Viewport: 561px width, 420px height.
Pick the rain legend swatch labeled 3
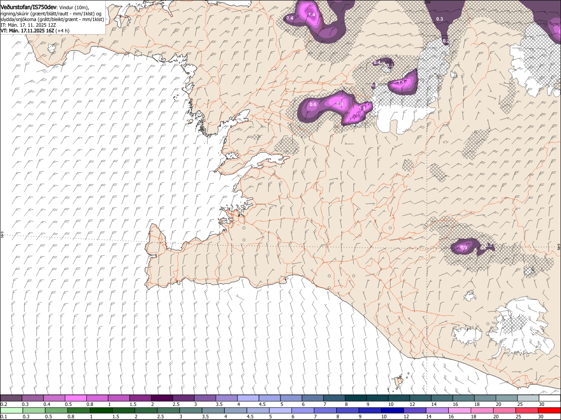point(191,410)
